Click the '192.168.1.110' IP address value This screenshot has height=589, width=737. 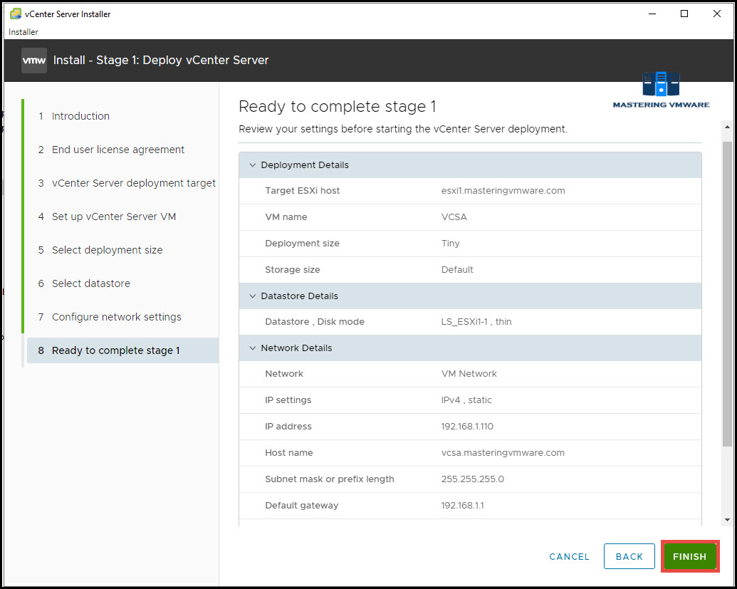(x=467, y=427)
